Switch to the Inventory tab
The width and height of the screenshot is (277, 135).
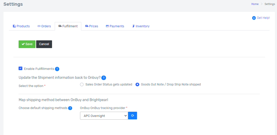(141, 26)
